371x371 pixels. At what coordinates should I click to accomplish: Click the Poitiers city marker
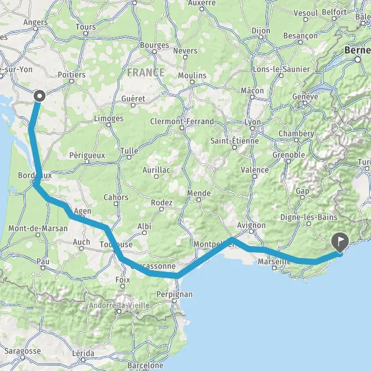tap(72, 81)
